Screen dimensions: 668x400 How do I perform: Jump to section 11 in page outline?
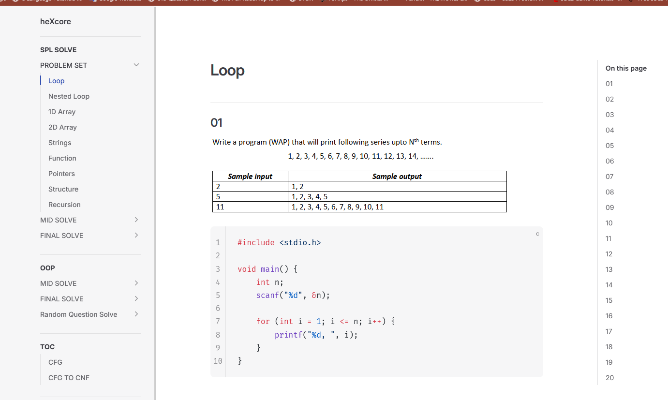(x=609, y=238)
